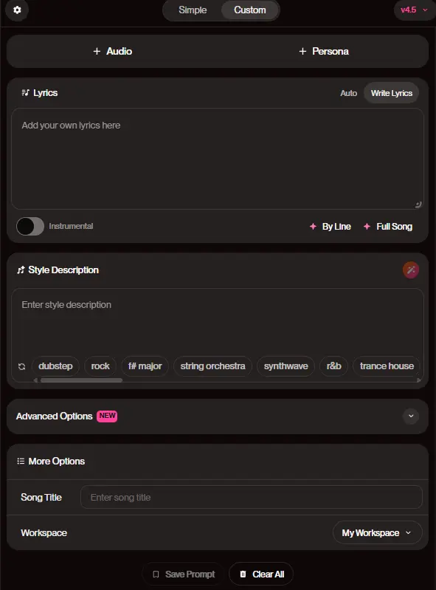Screen dimensions: 436x590
Task: Click the magic wand style enhance icon
Action: point(411,270)
